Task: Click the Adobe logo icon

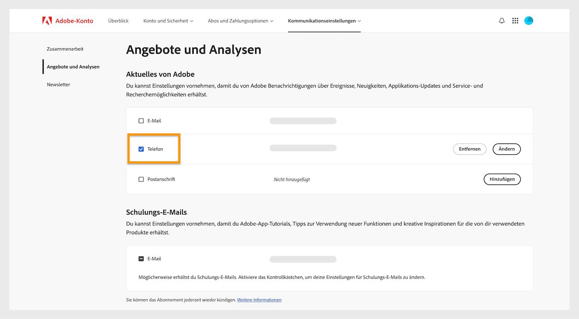Action: (x=47, y=21)
